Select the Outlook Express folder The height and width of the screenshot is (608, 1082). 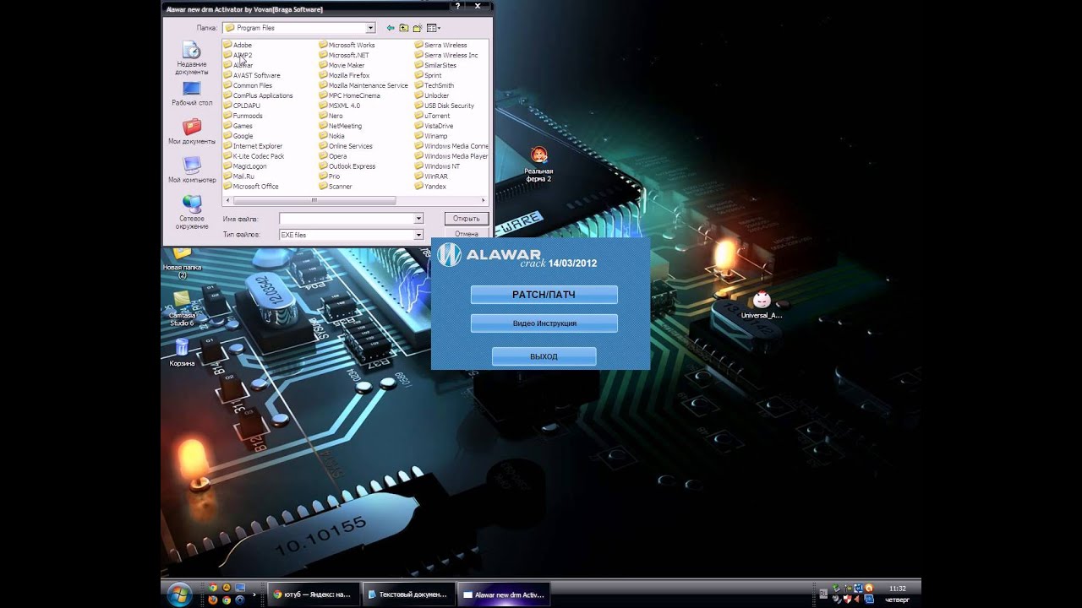pyautogui.click(x=347, y=166)
